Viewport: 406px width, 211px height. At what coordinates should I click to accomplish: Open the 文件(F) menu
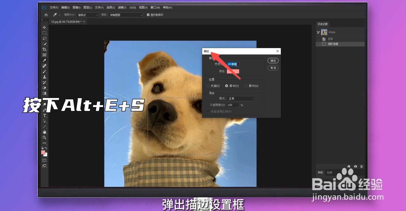pos(54,8)
